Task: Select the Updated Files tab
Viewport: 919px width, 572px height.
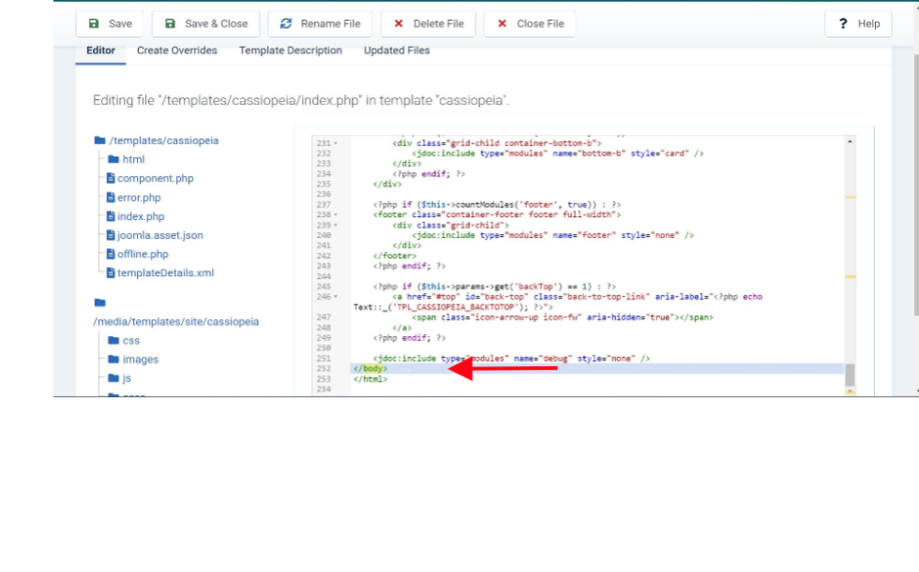Action: click(x=397, y=51)
